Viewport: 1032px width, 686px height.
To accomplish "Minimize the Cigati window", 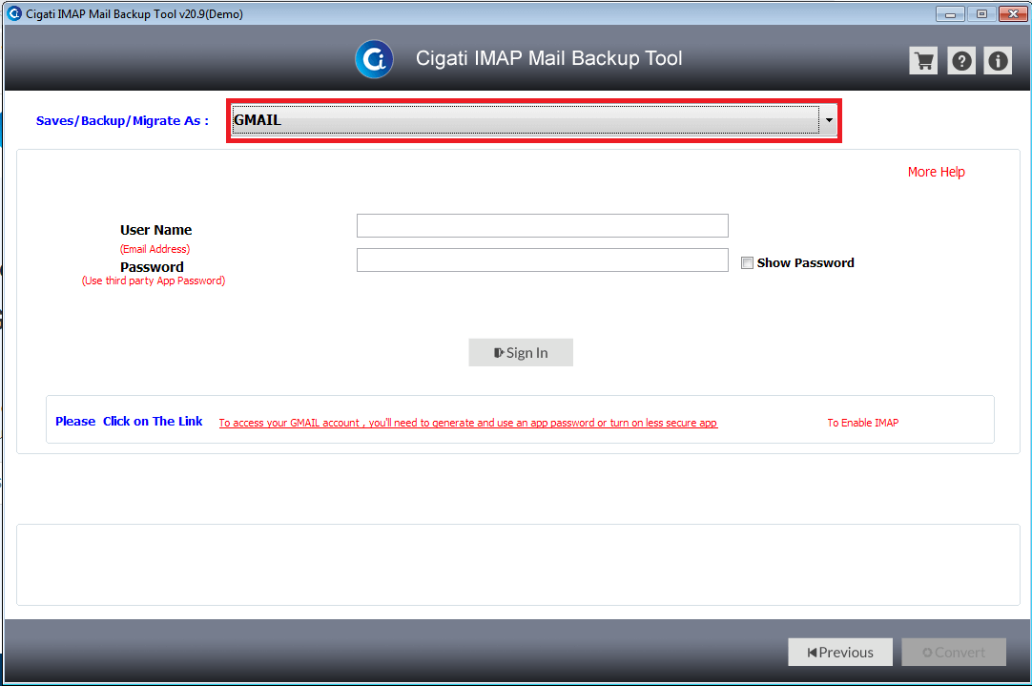I will pos(950,13).
